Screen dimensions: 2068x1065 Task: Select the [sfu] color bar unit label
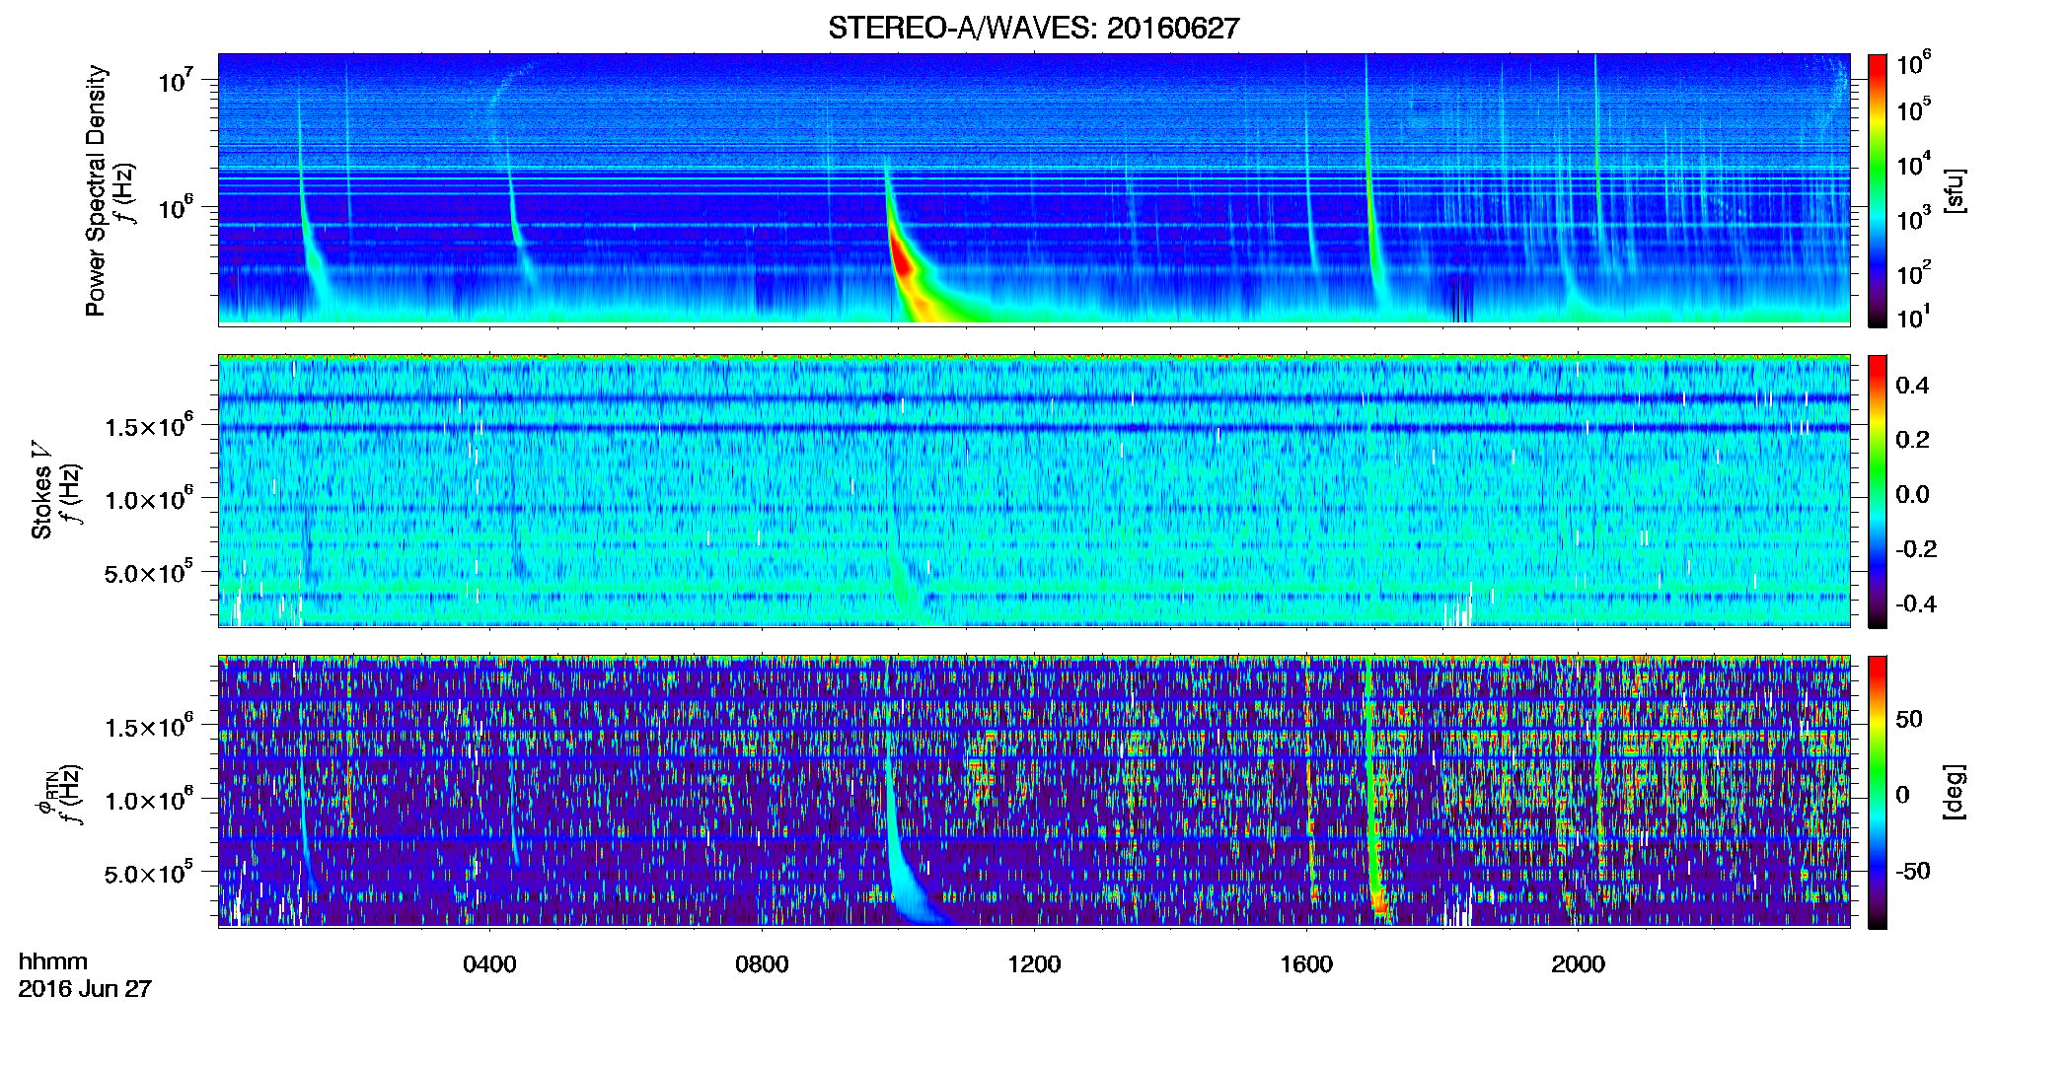[1955, 190]
